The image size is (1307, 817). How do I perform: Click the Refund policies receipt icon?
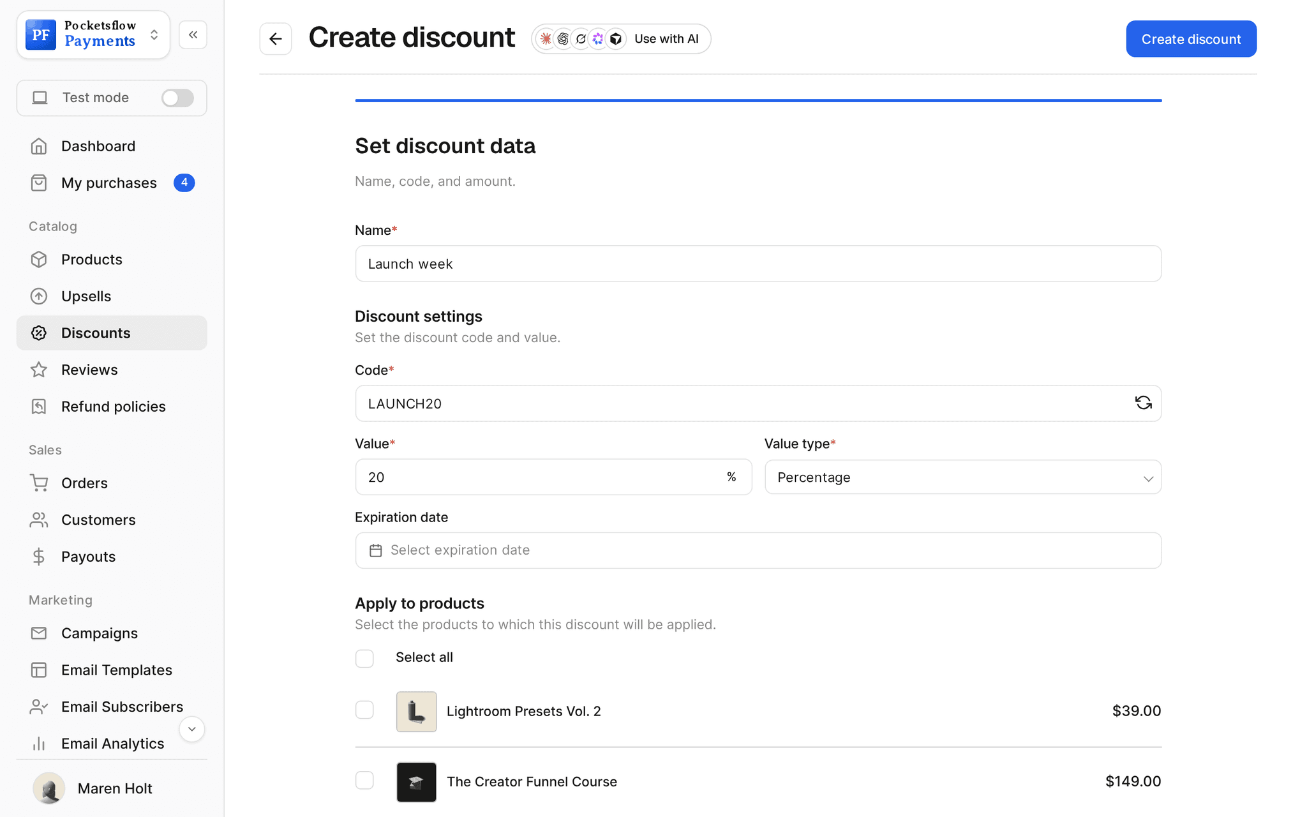coord(39,407)
